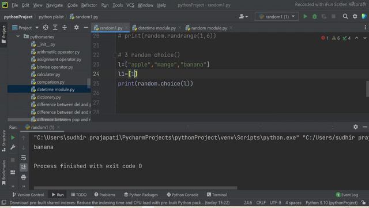The image size is (369, 208).
Task: Open the user account icon dropdown
Action: [243, 17]
